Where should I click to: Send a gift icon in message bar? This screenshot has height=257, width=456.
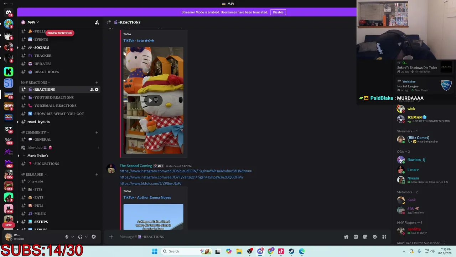point(346,237)
